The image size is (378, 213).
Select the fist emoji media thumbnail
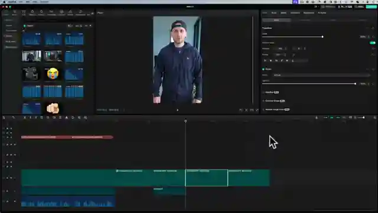[x=53, y=108]
